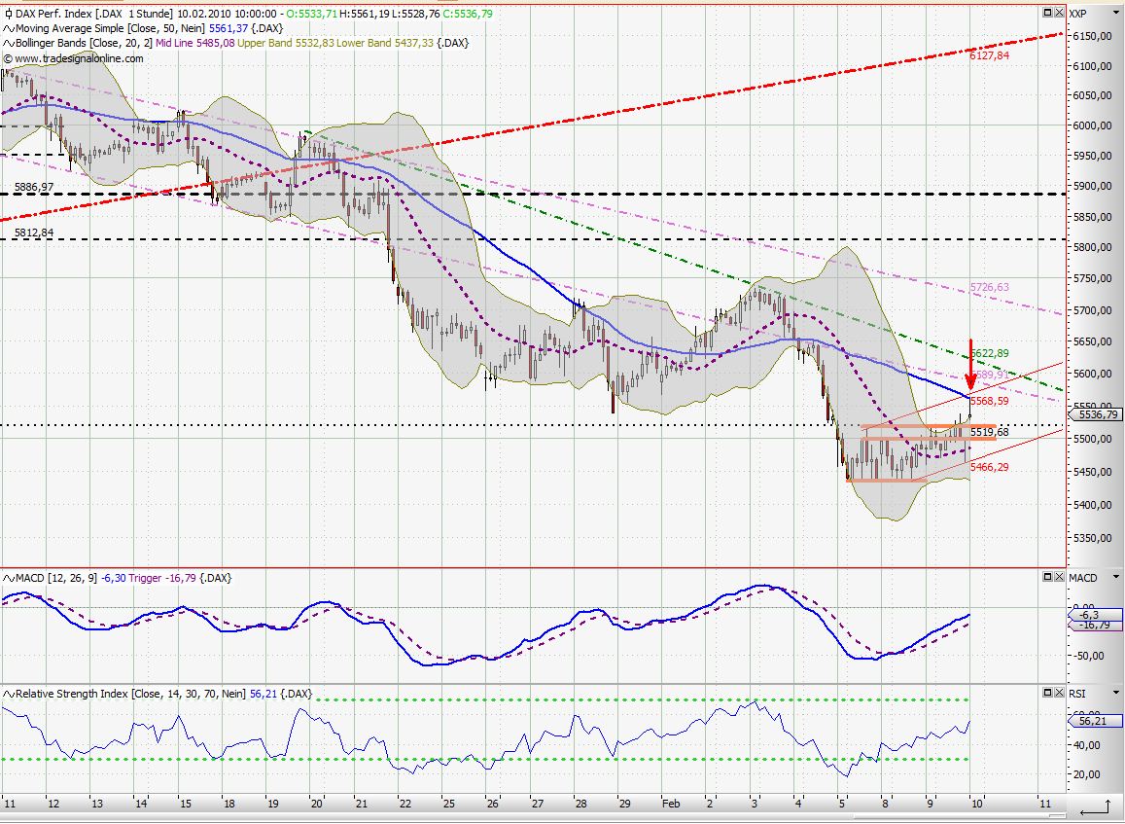This screenshot has width=1125, height=824.
Task: Select the MACD indicator squiggle icon
Action: point(9,577)
